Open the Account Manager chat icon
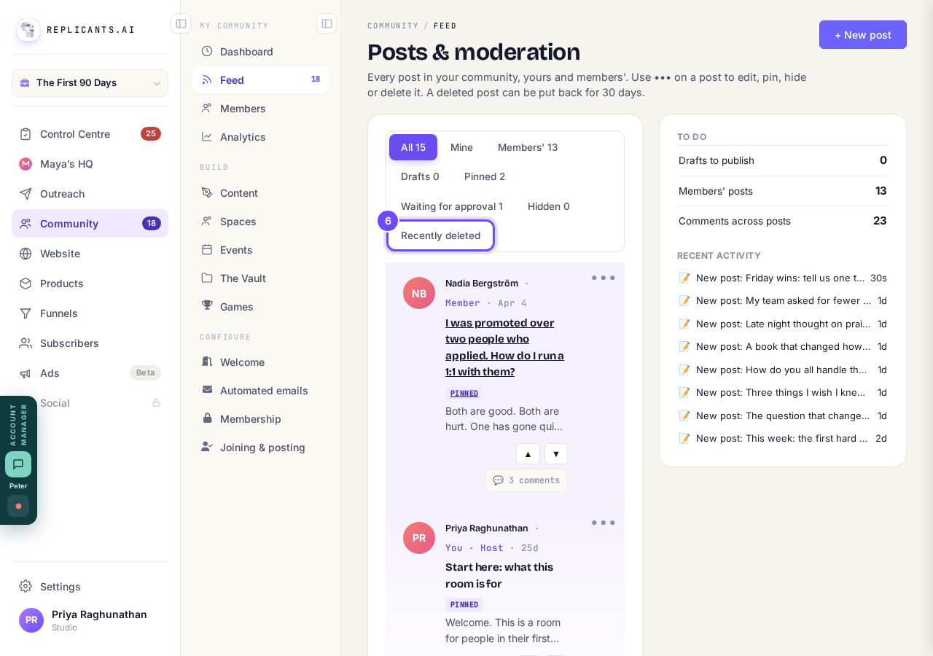This screenshot has height=656, width=933. click(x=18, y=464)
